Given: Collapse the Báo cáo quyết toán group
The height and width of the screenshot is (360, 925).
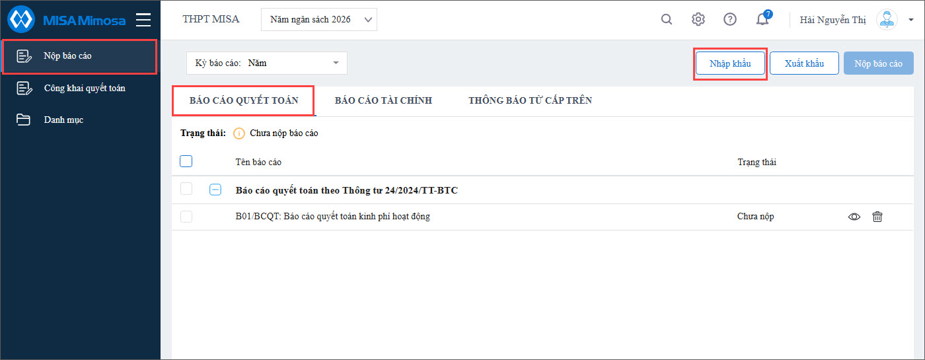Looking at the screenshot, I should tap(215, 190).
